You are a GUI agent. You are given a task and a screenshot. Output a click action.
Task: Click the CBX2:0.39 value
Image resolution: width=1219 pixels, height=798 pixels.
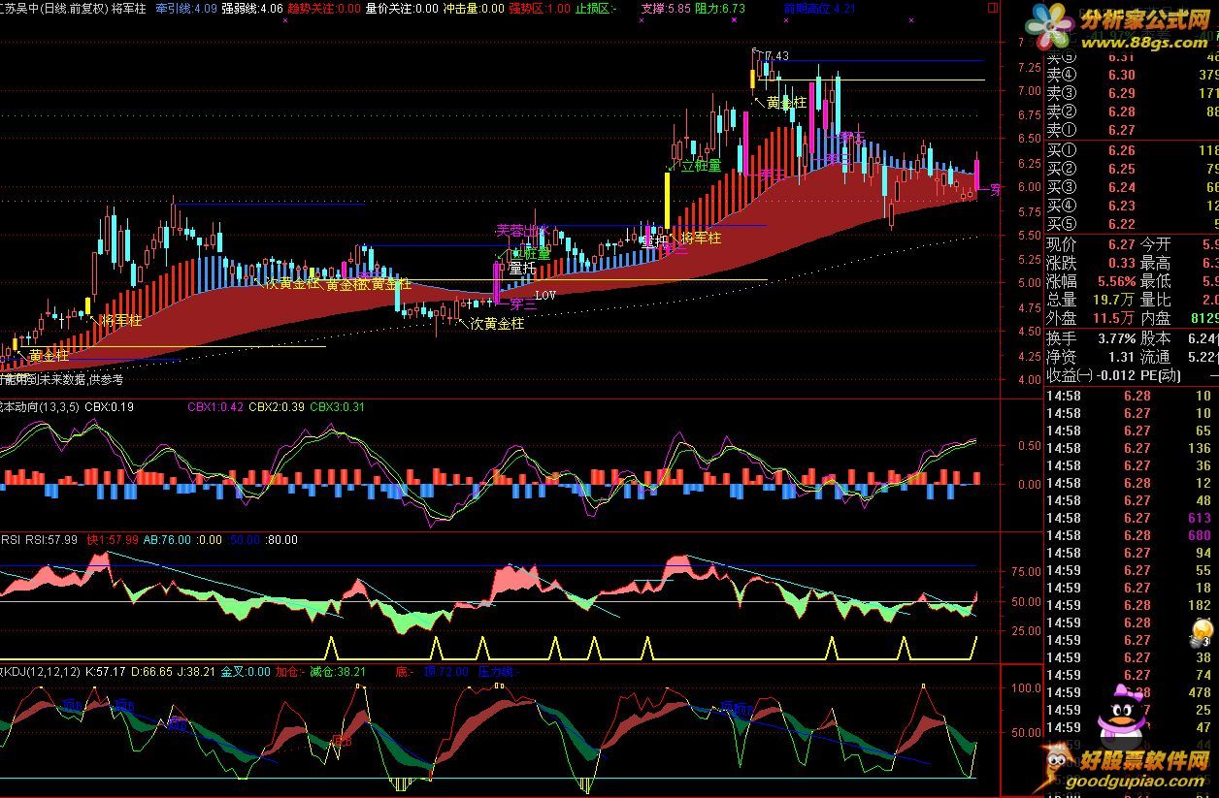coord(277,407)
